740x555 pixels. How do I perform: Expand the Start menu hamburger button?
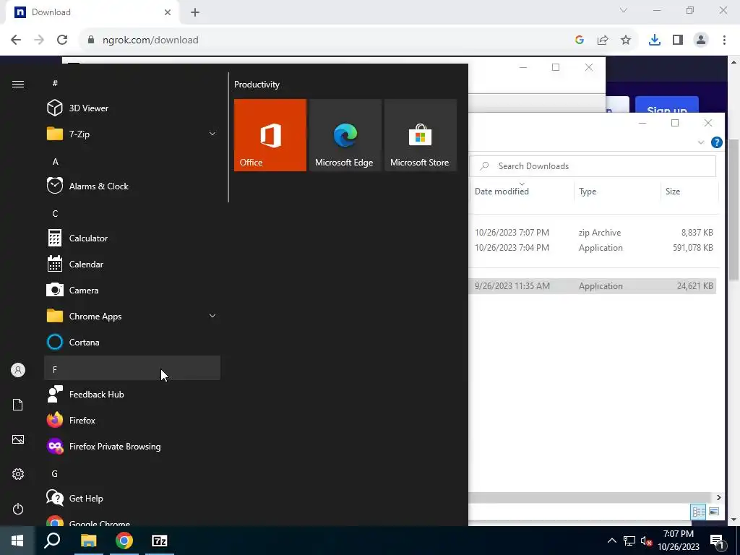coord(18,84)
